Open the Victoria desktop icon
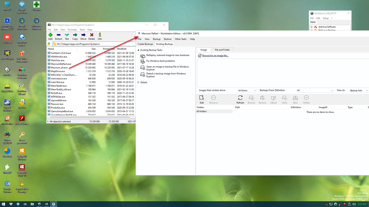Viewport: 369px width, 207px height. pyautogui.click(x=36, y=6)
